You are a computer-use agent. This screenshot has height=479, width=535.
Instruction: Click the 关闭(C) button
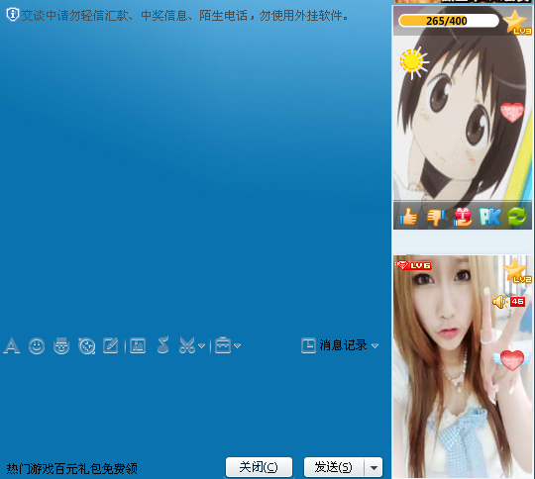coord(259,467)
